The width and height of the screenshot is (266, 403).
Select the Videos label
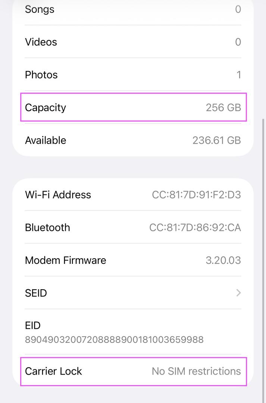click(x=41, y=42)
